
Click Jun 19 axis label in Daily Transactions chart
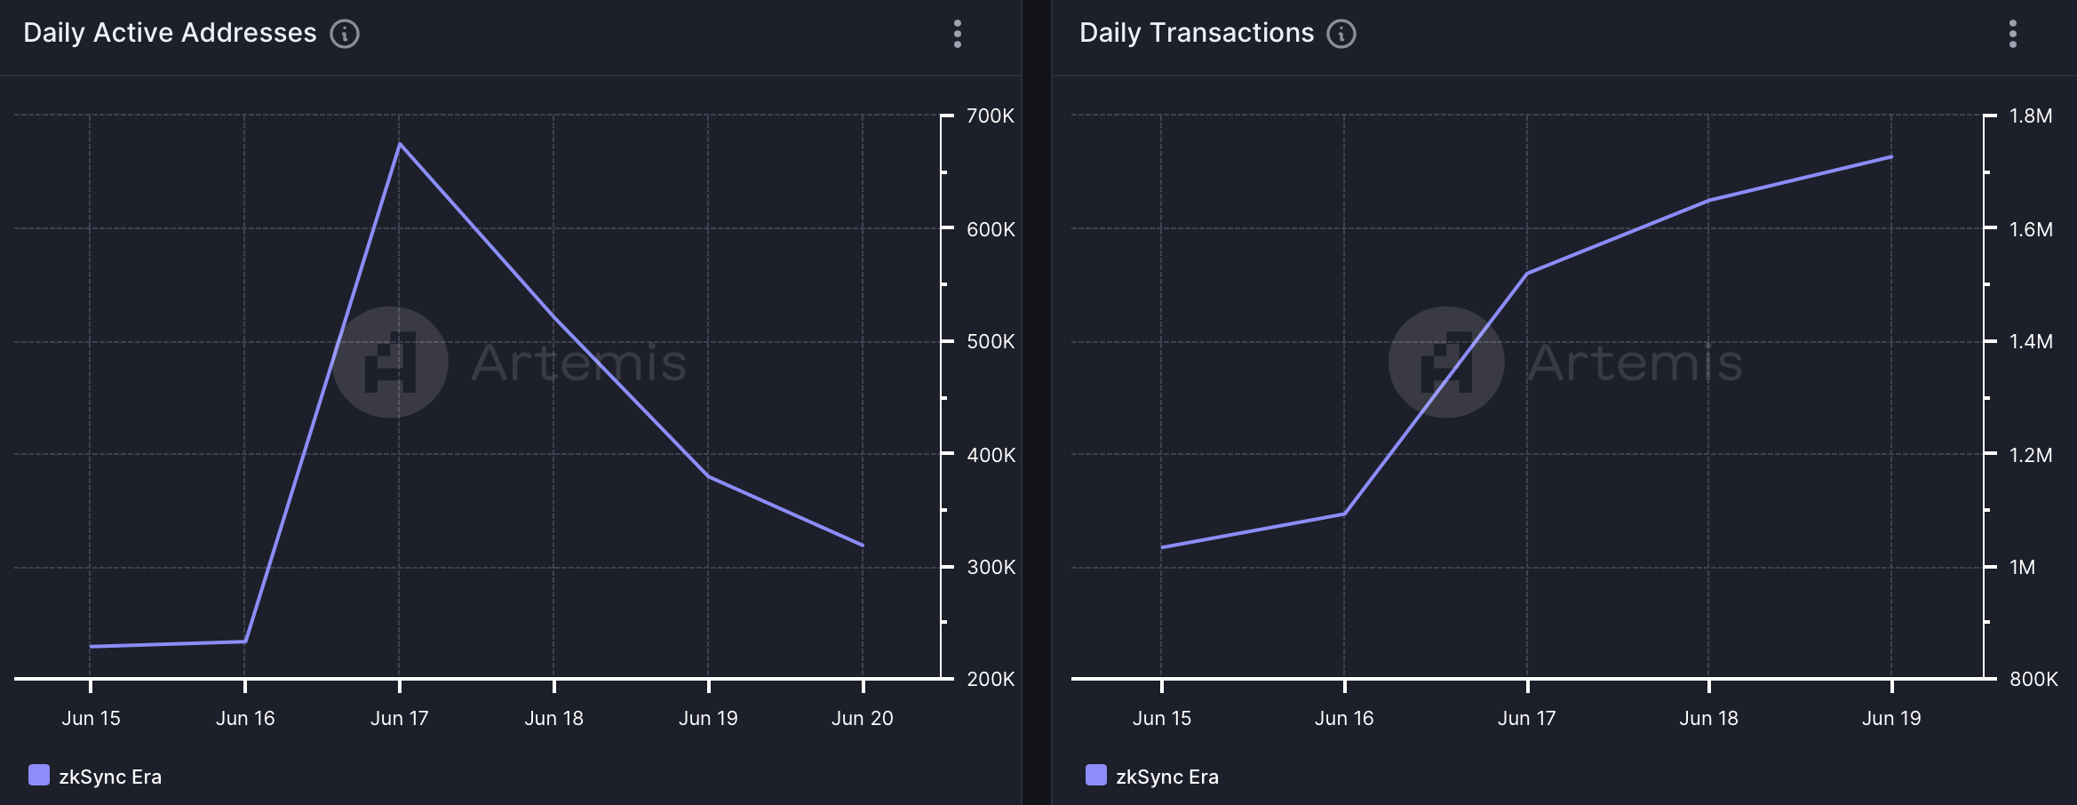(x=1891, y=718)
